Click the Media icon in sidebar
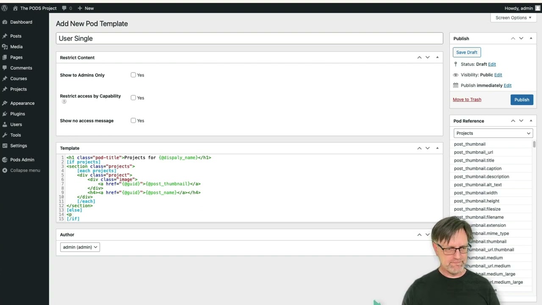This screenshot has width=542, height=305. pyautogui.click(x=5, y=47)
